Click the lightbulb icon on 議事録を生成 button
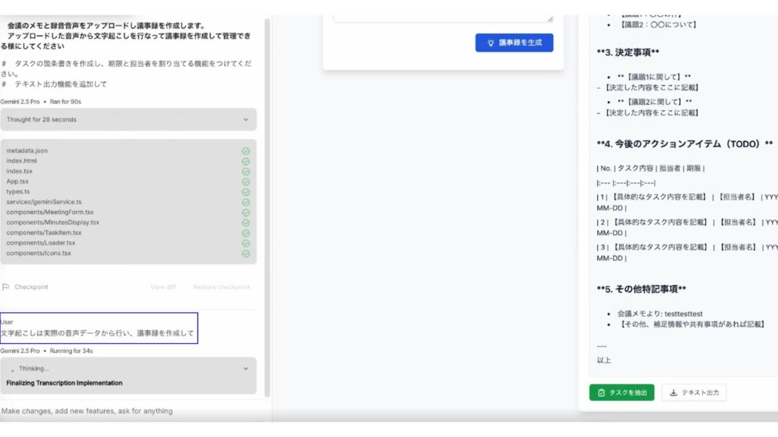Screen dimensions: 778x437 click(x=491, y=43)
